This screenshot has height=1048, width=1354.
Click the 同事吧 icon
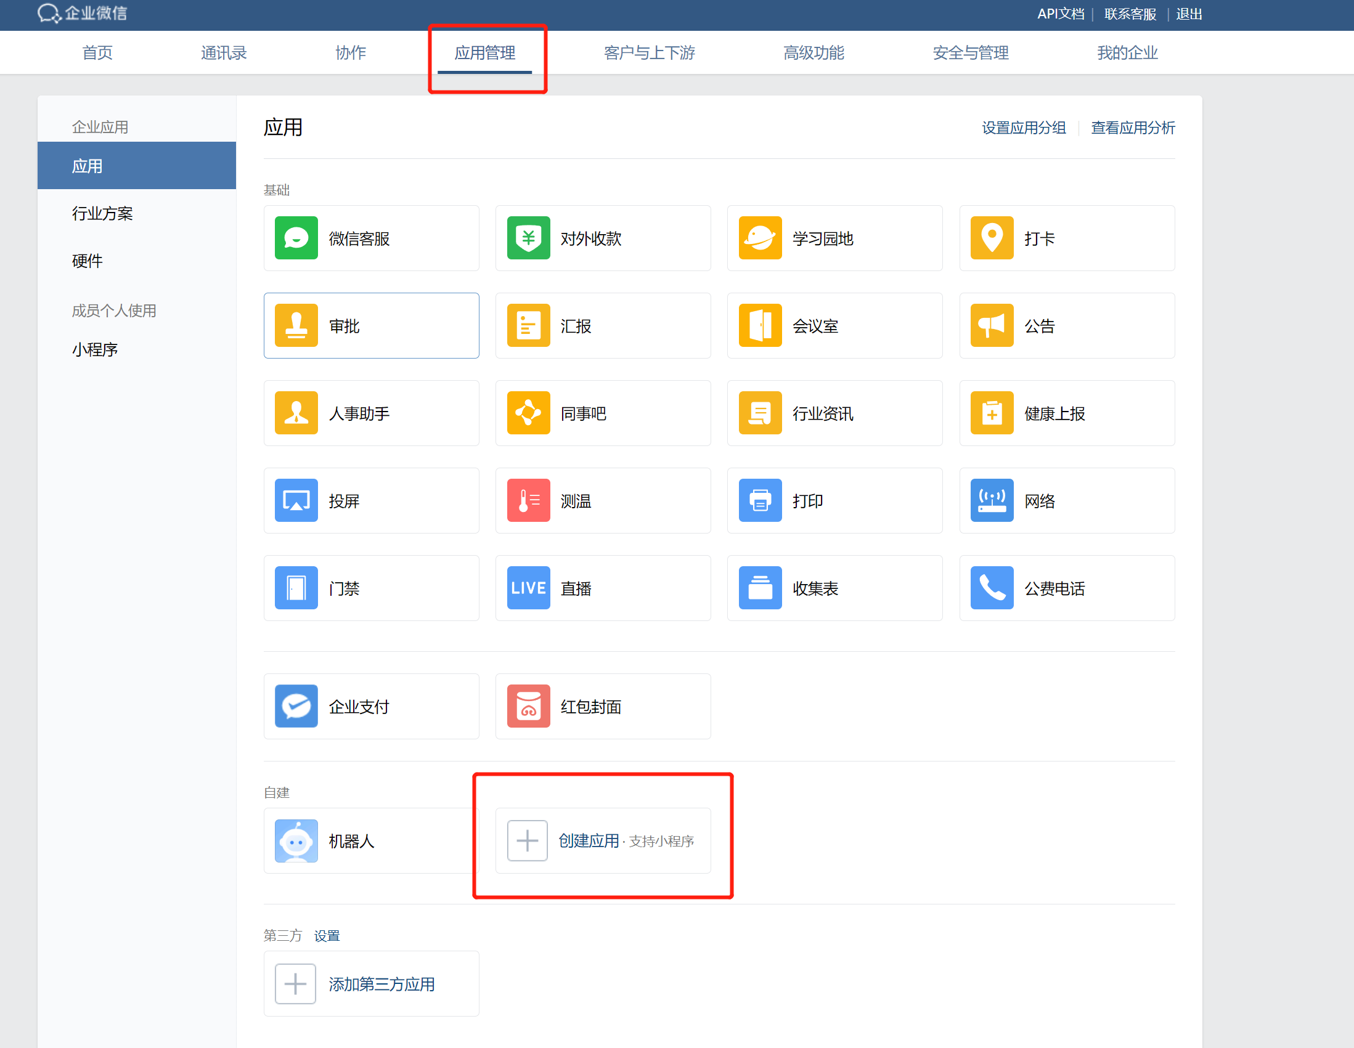(528, 413)
